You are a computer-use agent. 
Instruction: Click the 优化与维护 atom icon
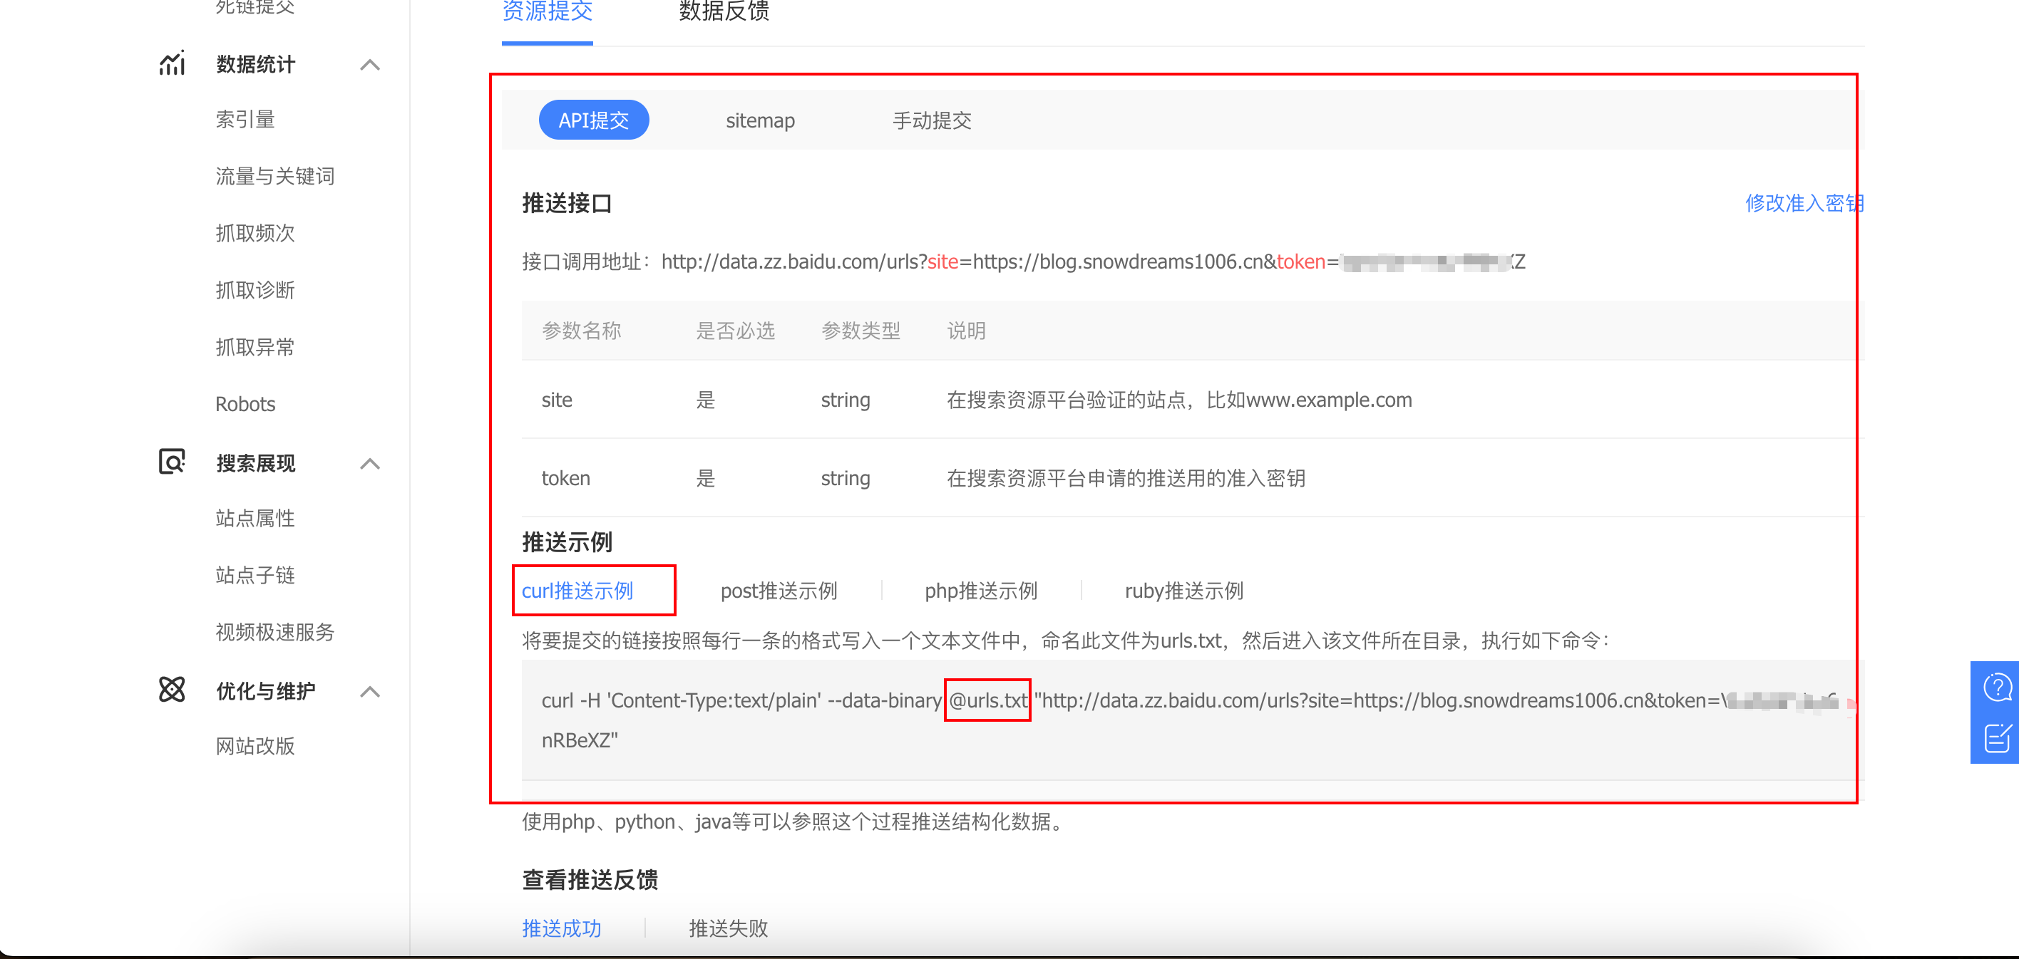pos(172,690)
